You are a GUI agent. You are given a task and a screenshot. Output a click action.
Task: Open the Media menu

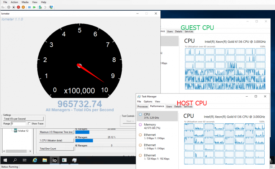click(x=25, y=2)
